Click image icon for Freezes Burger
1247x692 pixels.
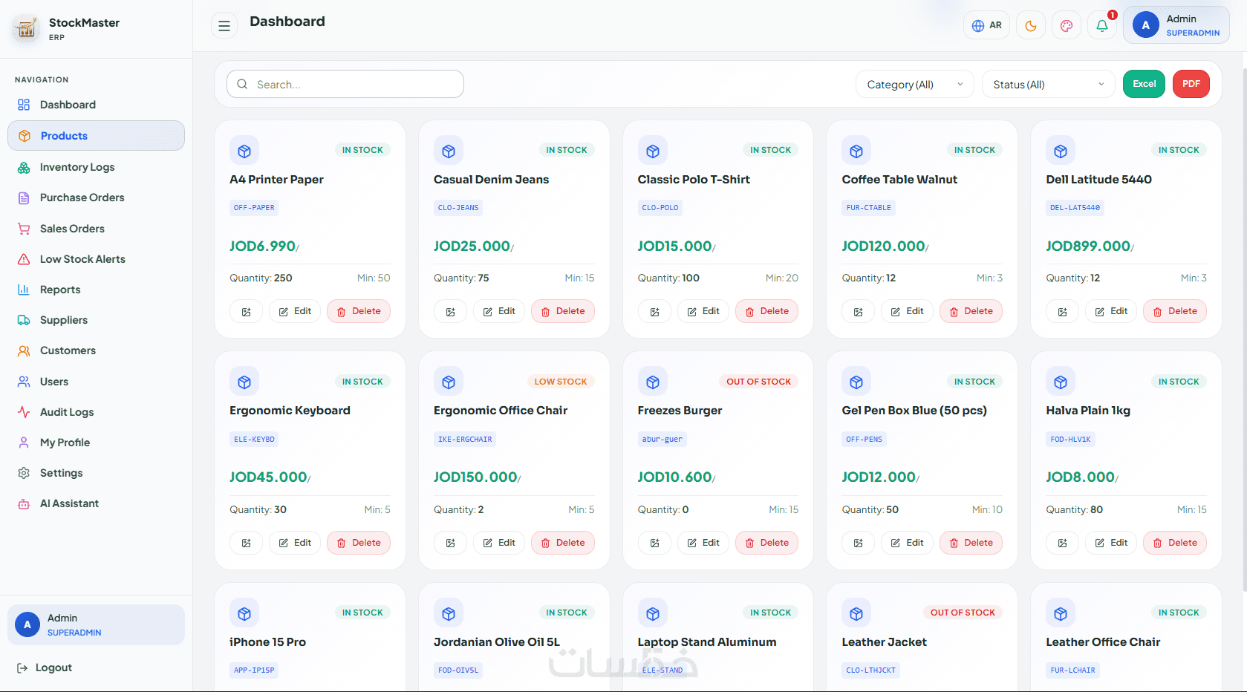pos(654,544)
